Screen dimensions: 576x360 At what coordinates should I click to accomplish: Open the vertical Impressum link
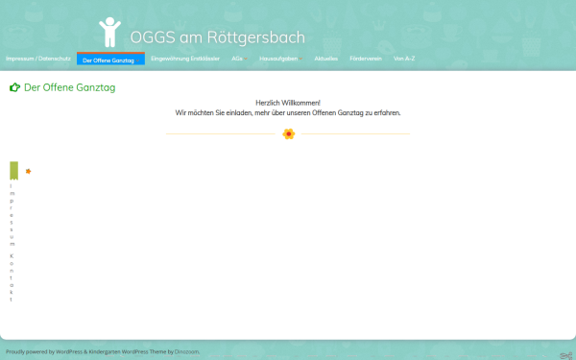[x=12, y=215]
